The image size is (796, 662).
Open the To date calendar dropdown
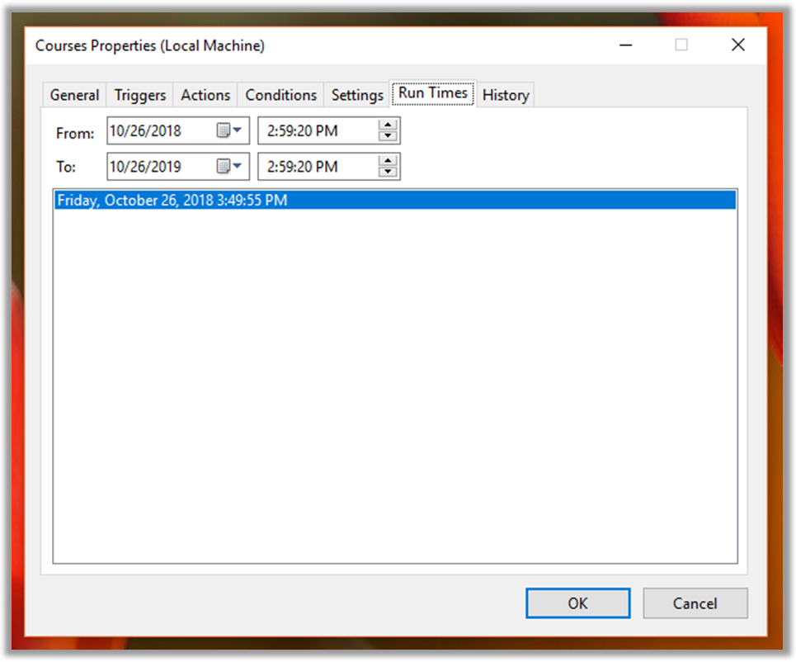[229, 166]
